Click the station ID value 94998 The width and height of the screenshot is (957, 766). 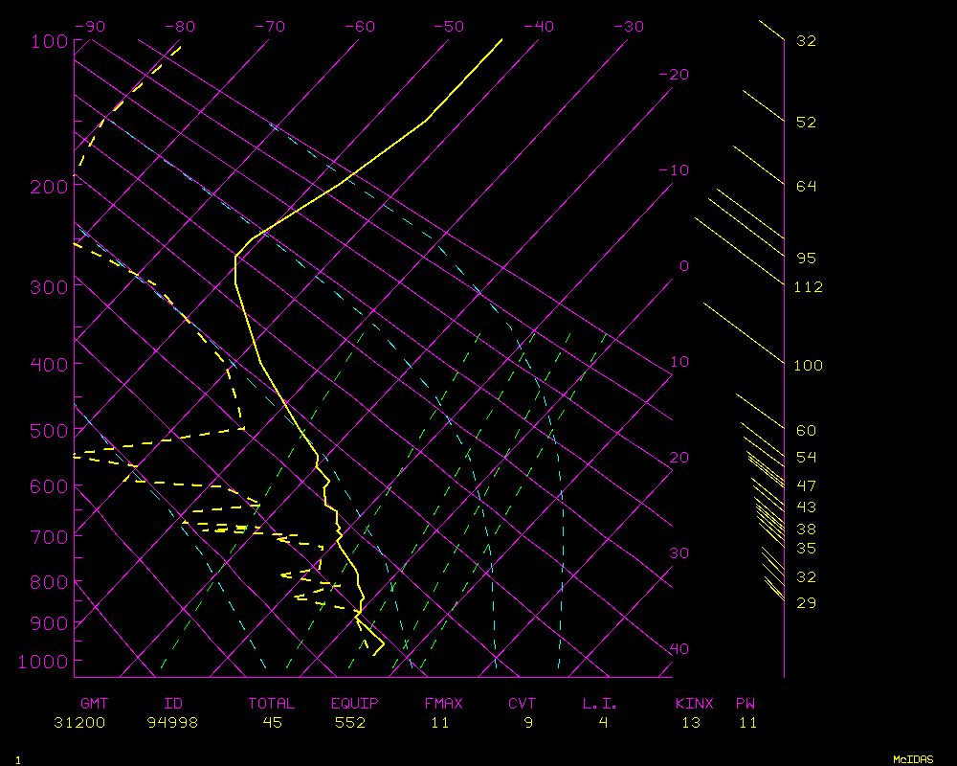[x=172, y=723]
